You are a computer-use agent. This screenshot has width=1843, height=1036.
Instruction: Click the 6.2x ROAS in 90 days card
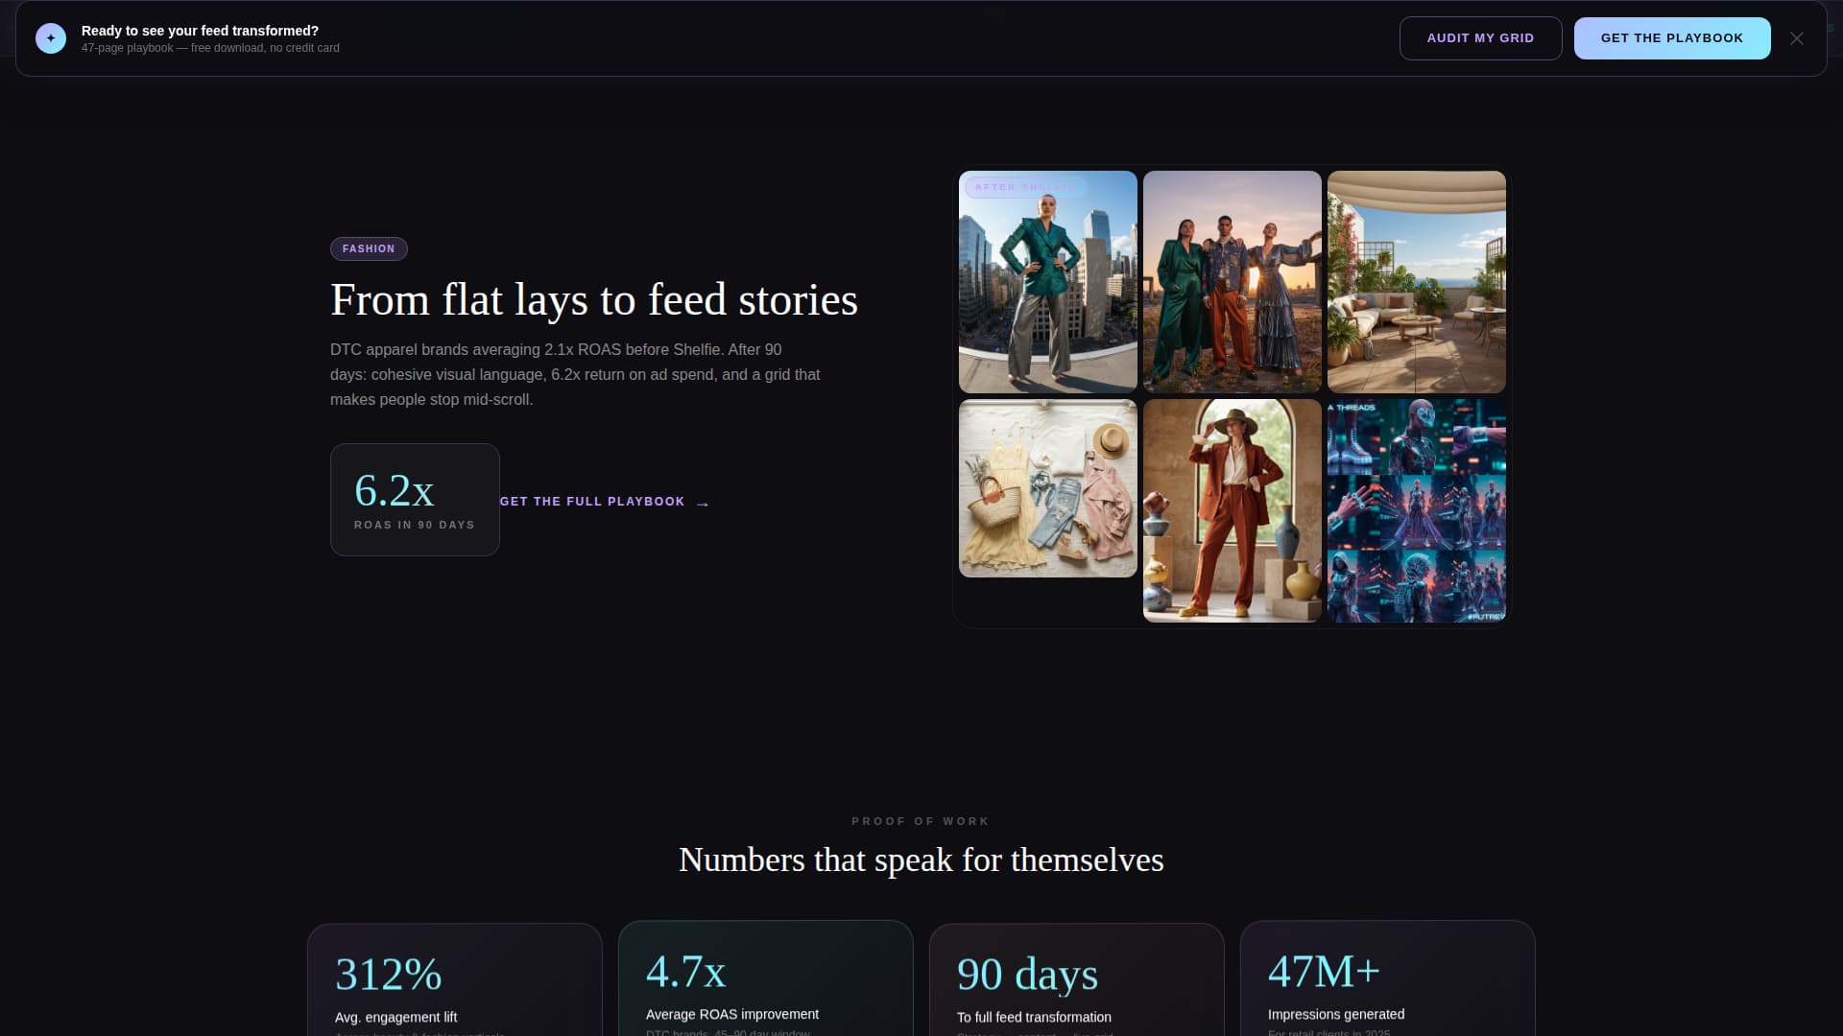click(x=415, y=500)
